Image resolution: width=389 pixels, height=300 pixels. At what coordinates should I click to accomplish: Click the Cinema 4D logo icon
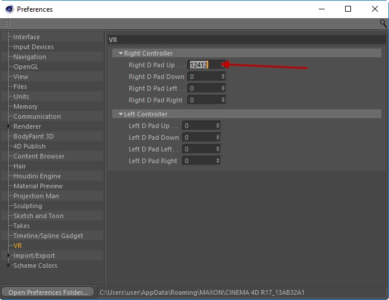9,9
